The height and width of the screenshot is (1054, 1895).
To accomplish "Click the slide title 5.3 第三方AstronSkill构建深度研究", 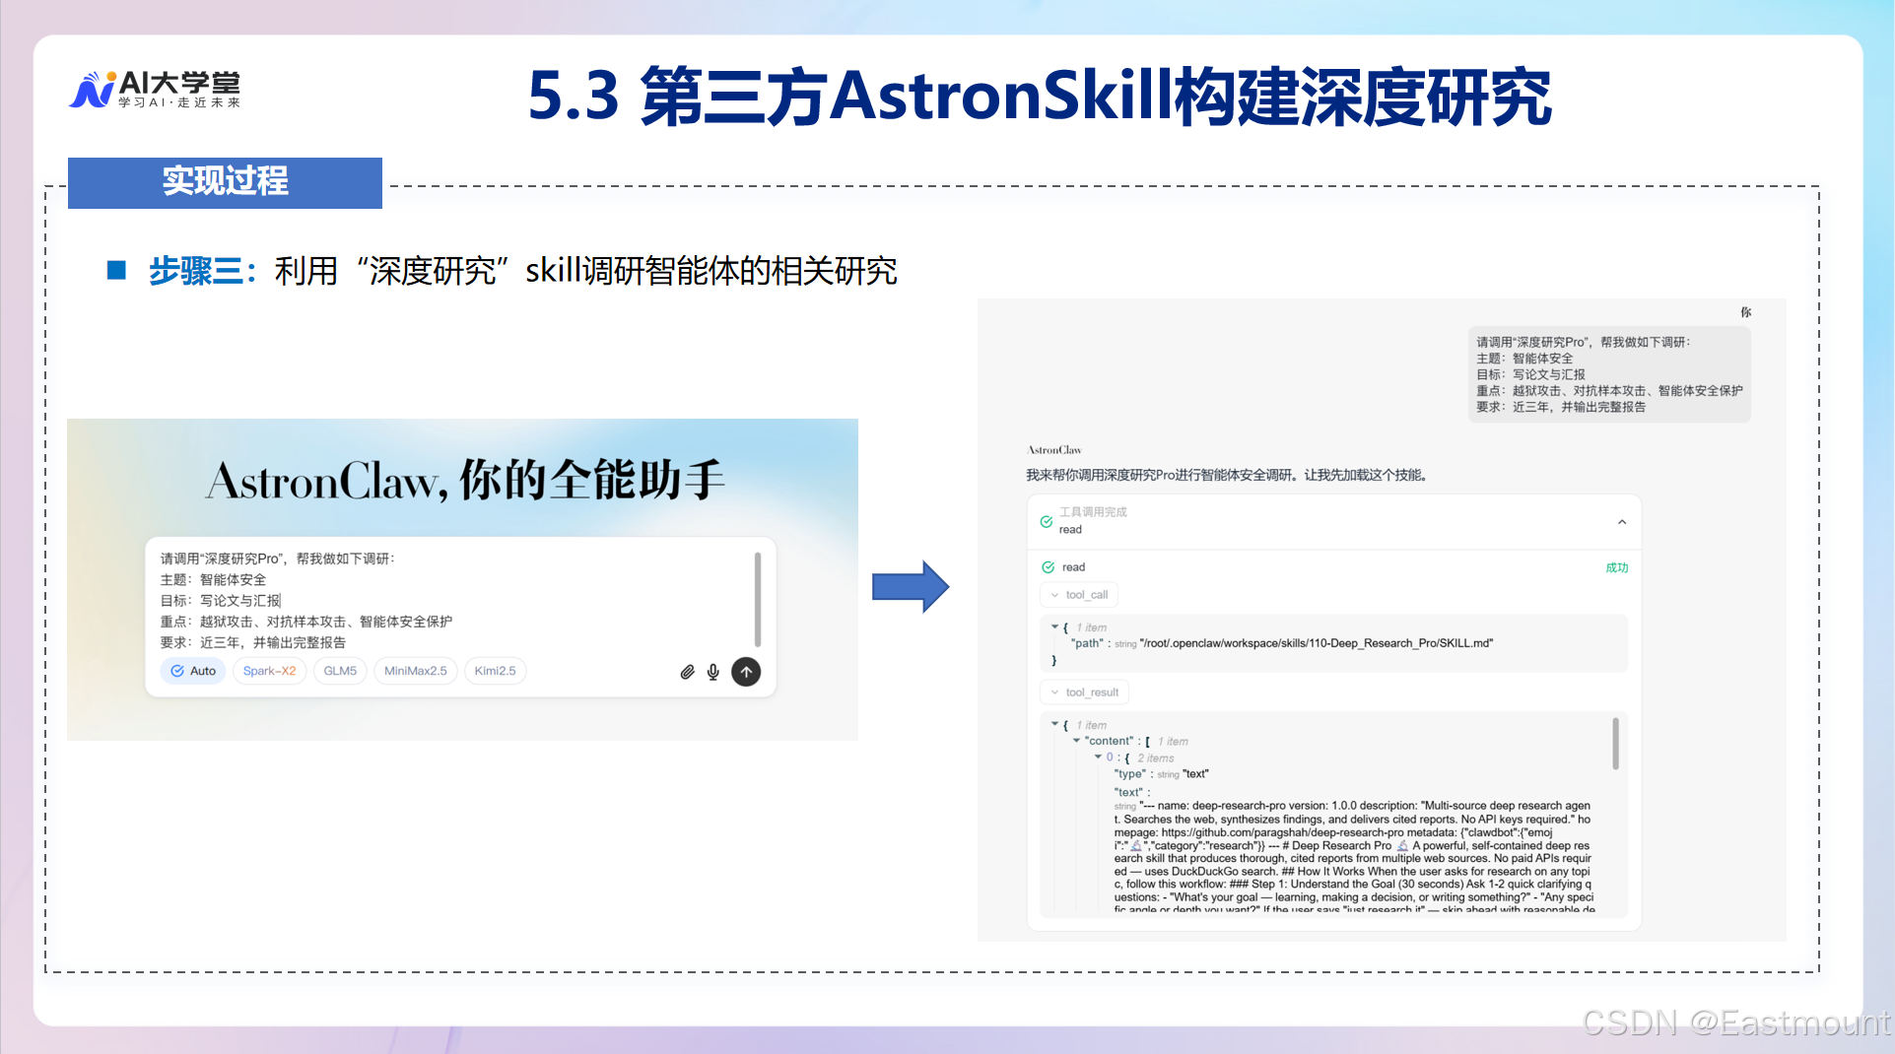I will click(x=1040, y=98).
